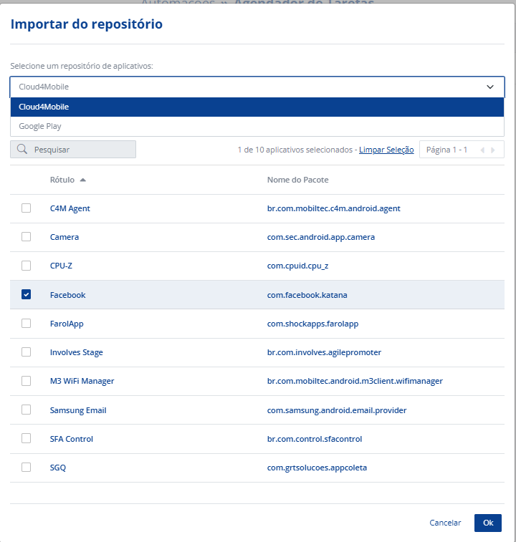Select Cloud4Mobile option in dropdown list
The image size is (516, 542).
(x=44, y=107)
